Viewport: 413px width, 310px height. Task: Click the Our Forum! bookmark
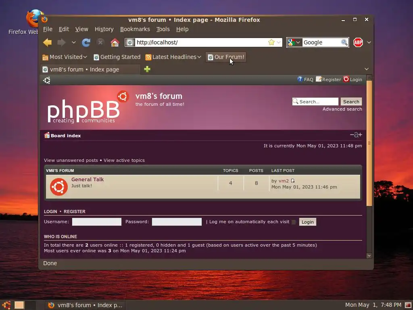(226, 57)
